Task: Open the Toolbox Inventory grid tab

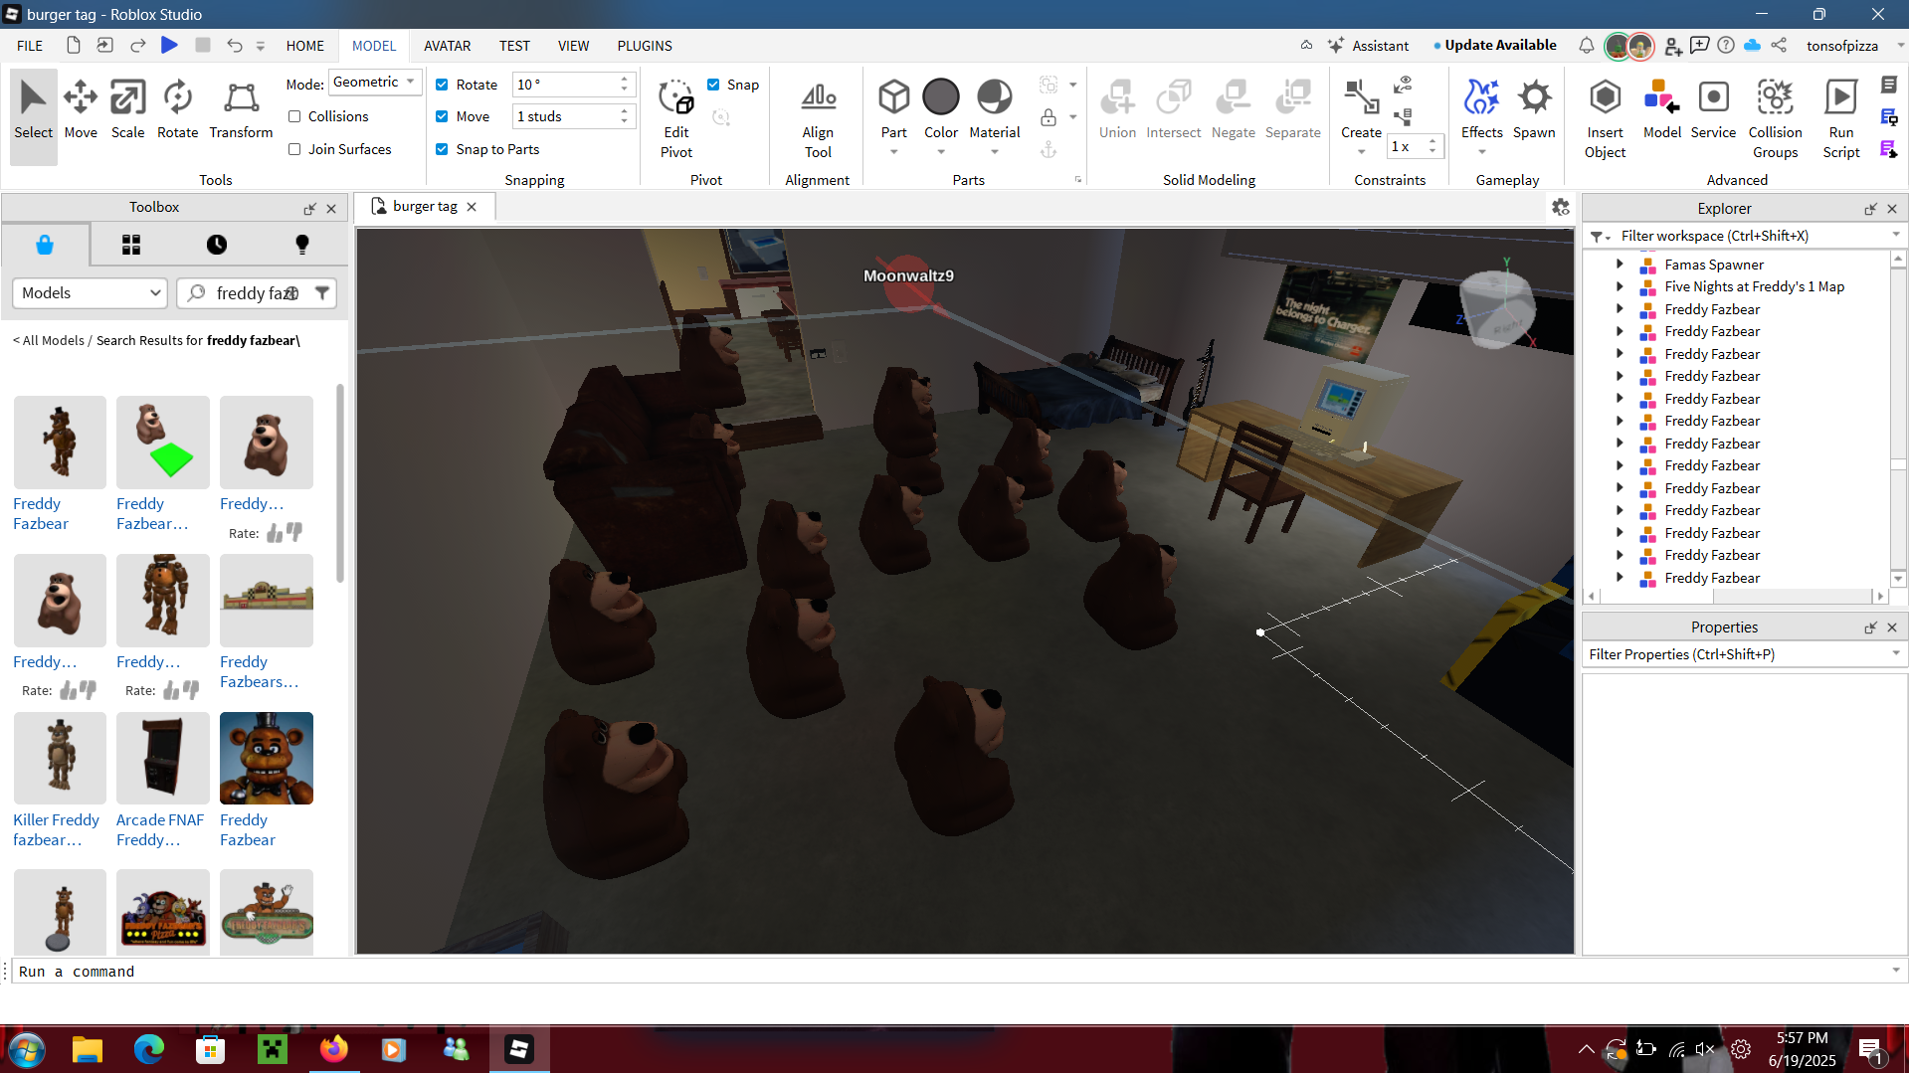Action: 131,245
